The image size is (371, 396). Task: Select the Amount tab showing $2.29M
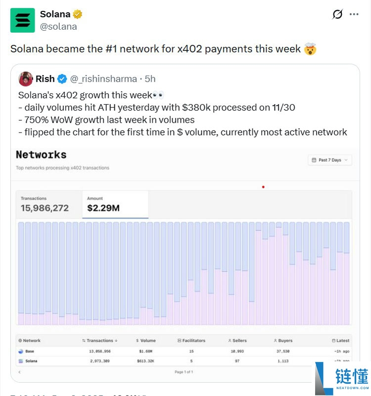tap(115, 204)
